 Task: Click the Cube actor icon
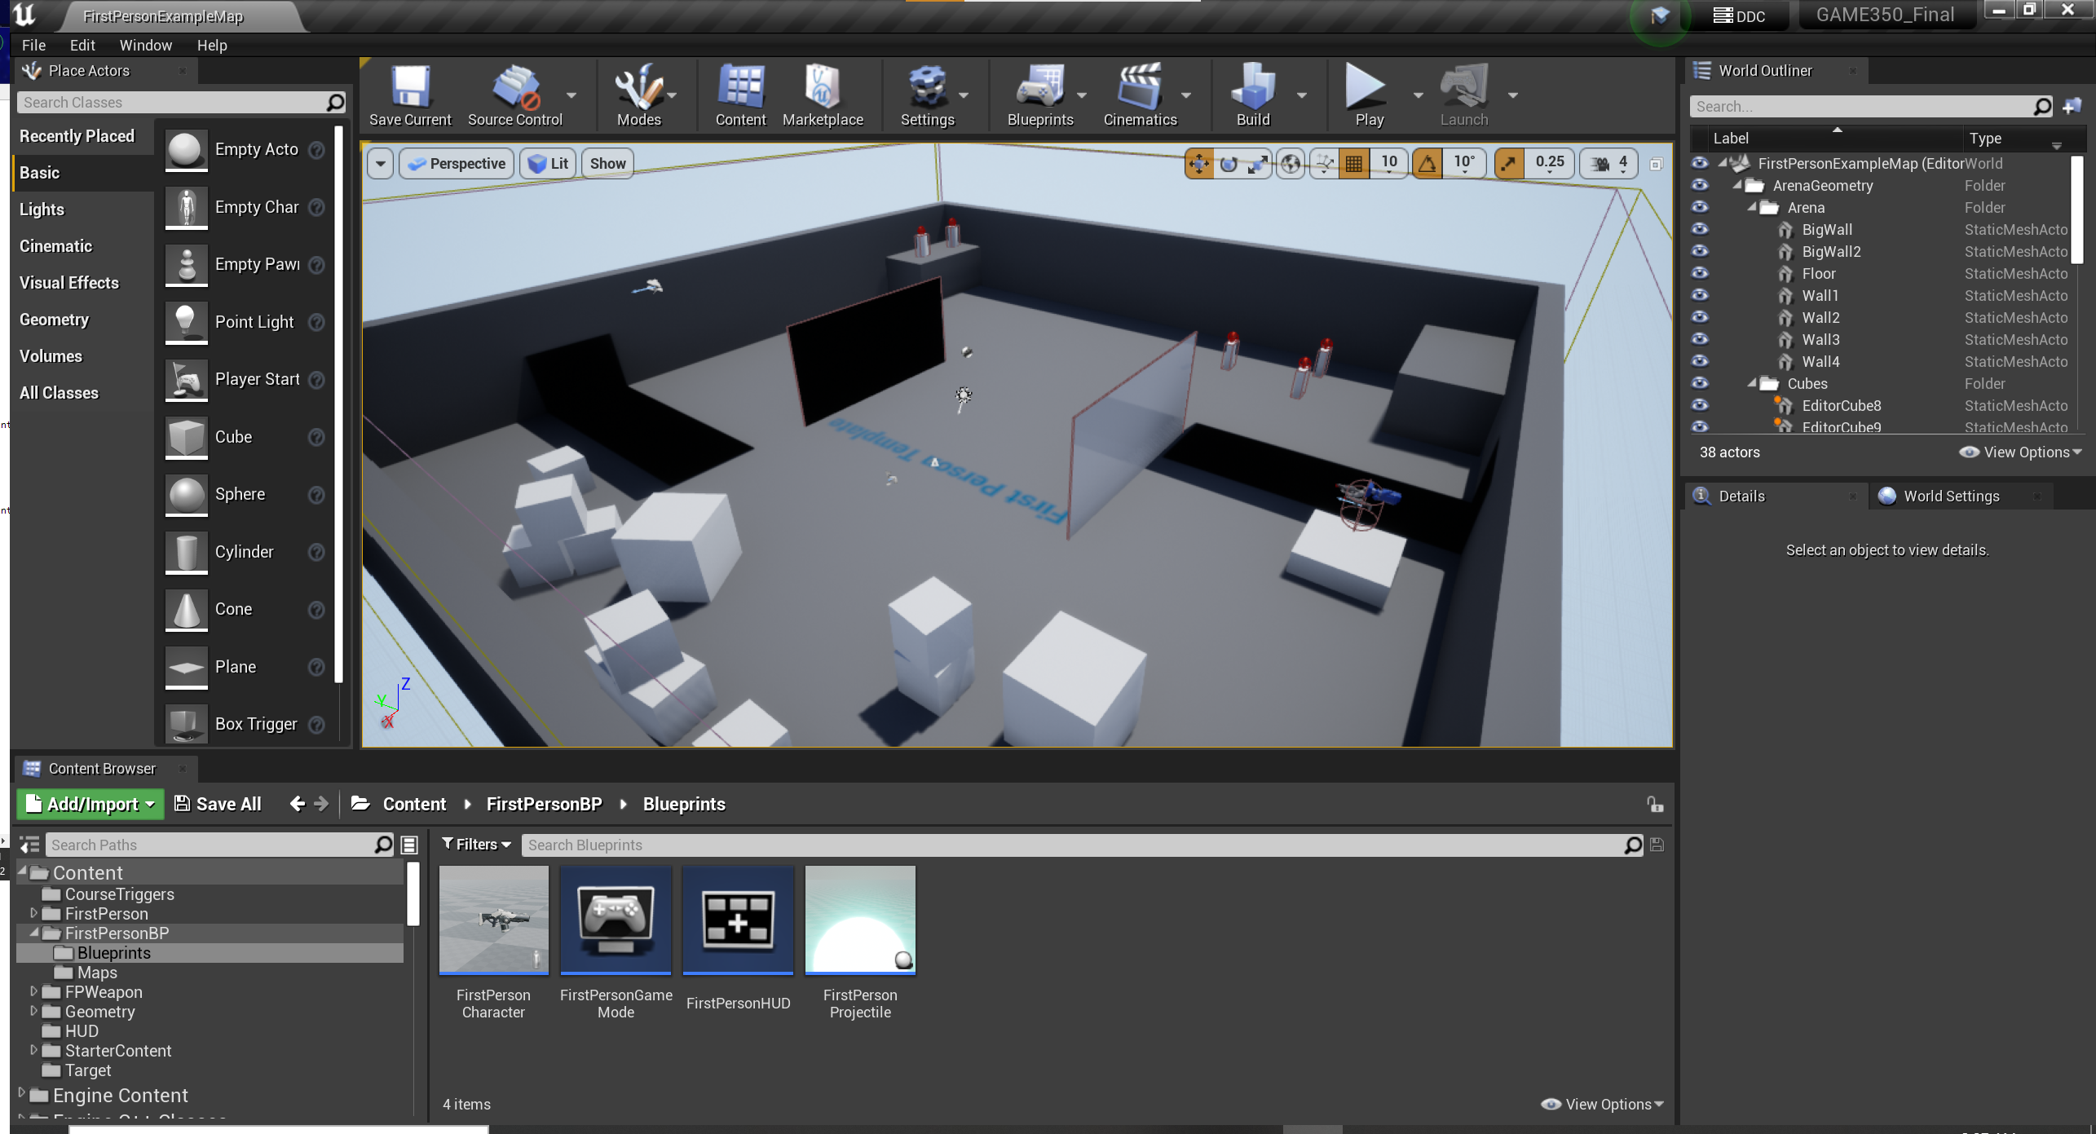coord(187,437)
